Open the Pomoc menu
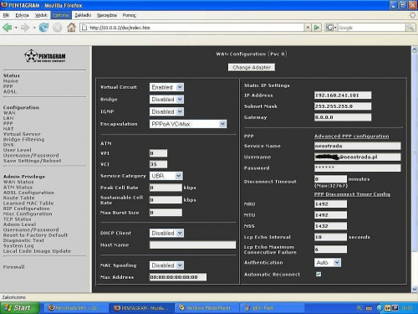The image size is (418, 314). point(129,15)
